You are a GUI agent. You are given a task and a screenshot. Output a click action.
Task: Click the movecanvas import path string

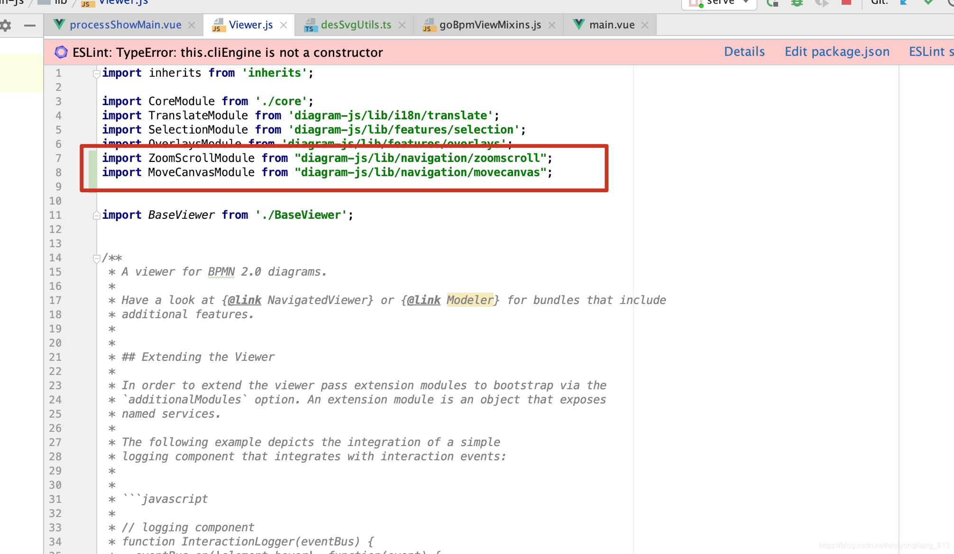pyautogui.click(x=421, y=172)
